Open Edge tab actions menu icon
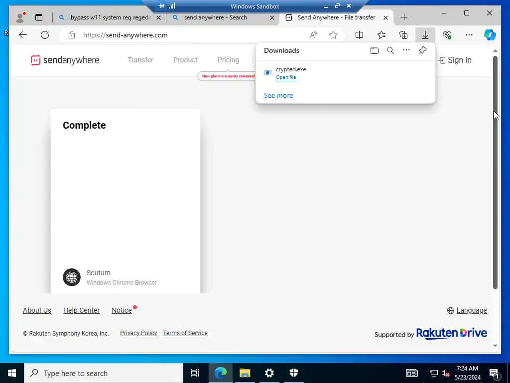 click(x=39, y=17)
